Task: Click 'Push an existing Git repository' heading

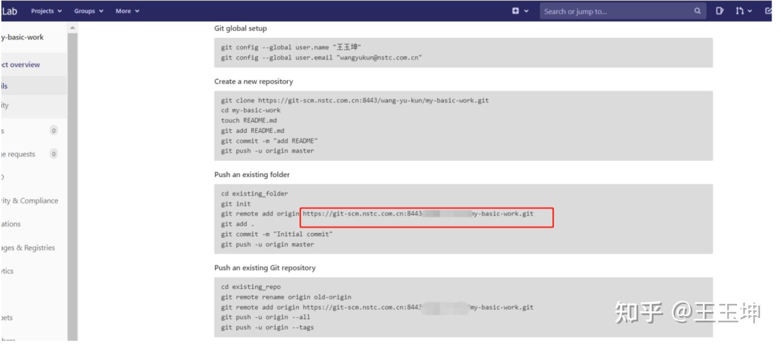Action: pos(265,268)
